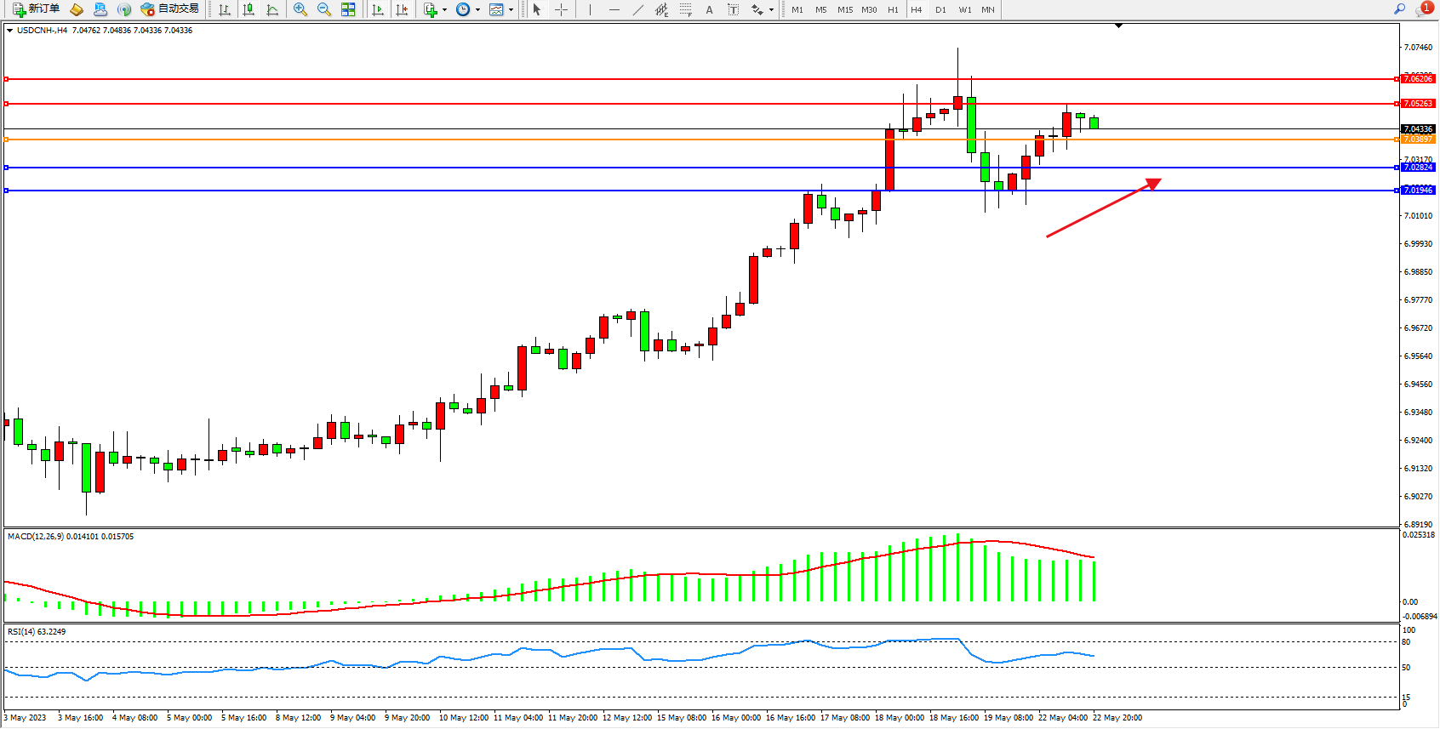
Task: Switch chart to candlestick mode
Action: (249, 9)
